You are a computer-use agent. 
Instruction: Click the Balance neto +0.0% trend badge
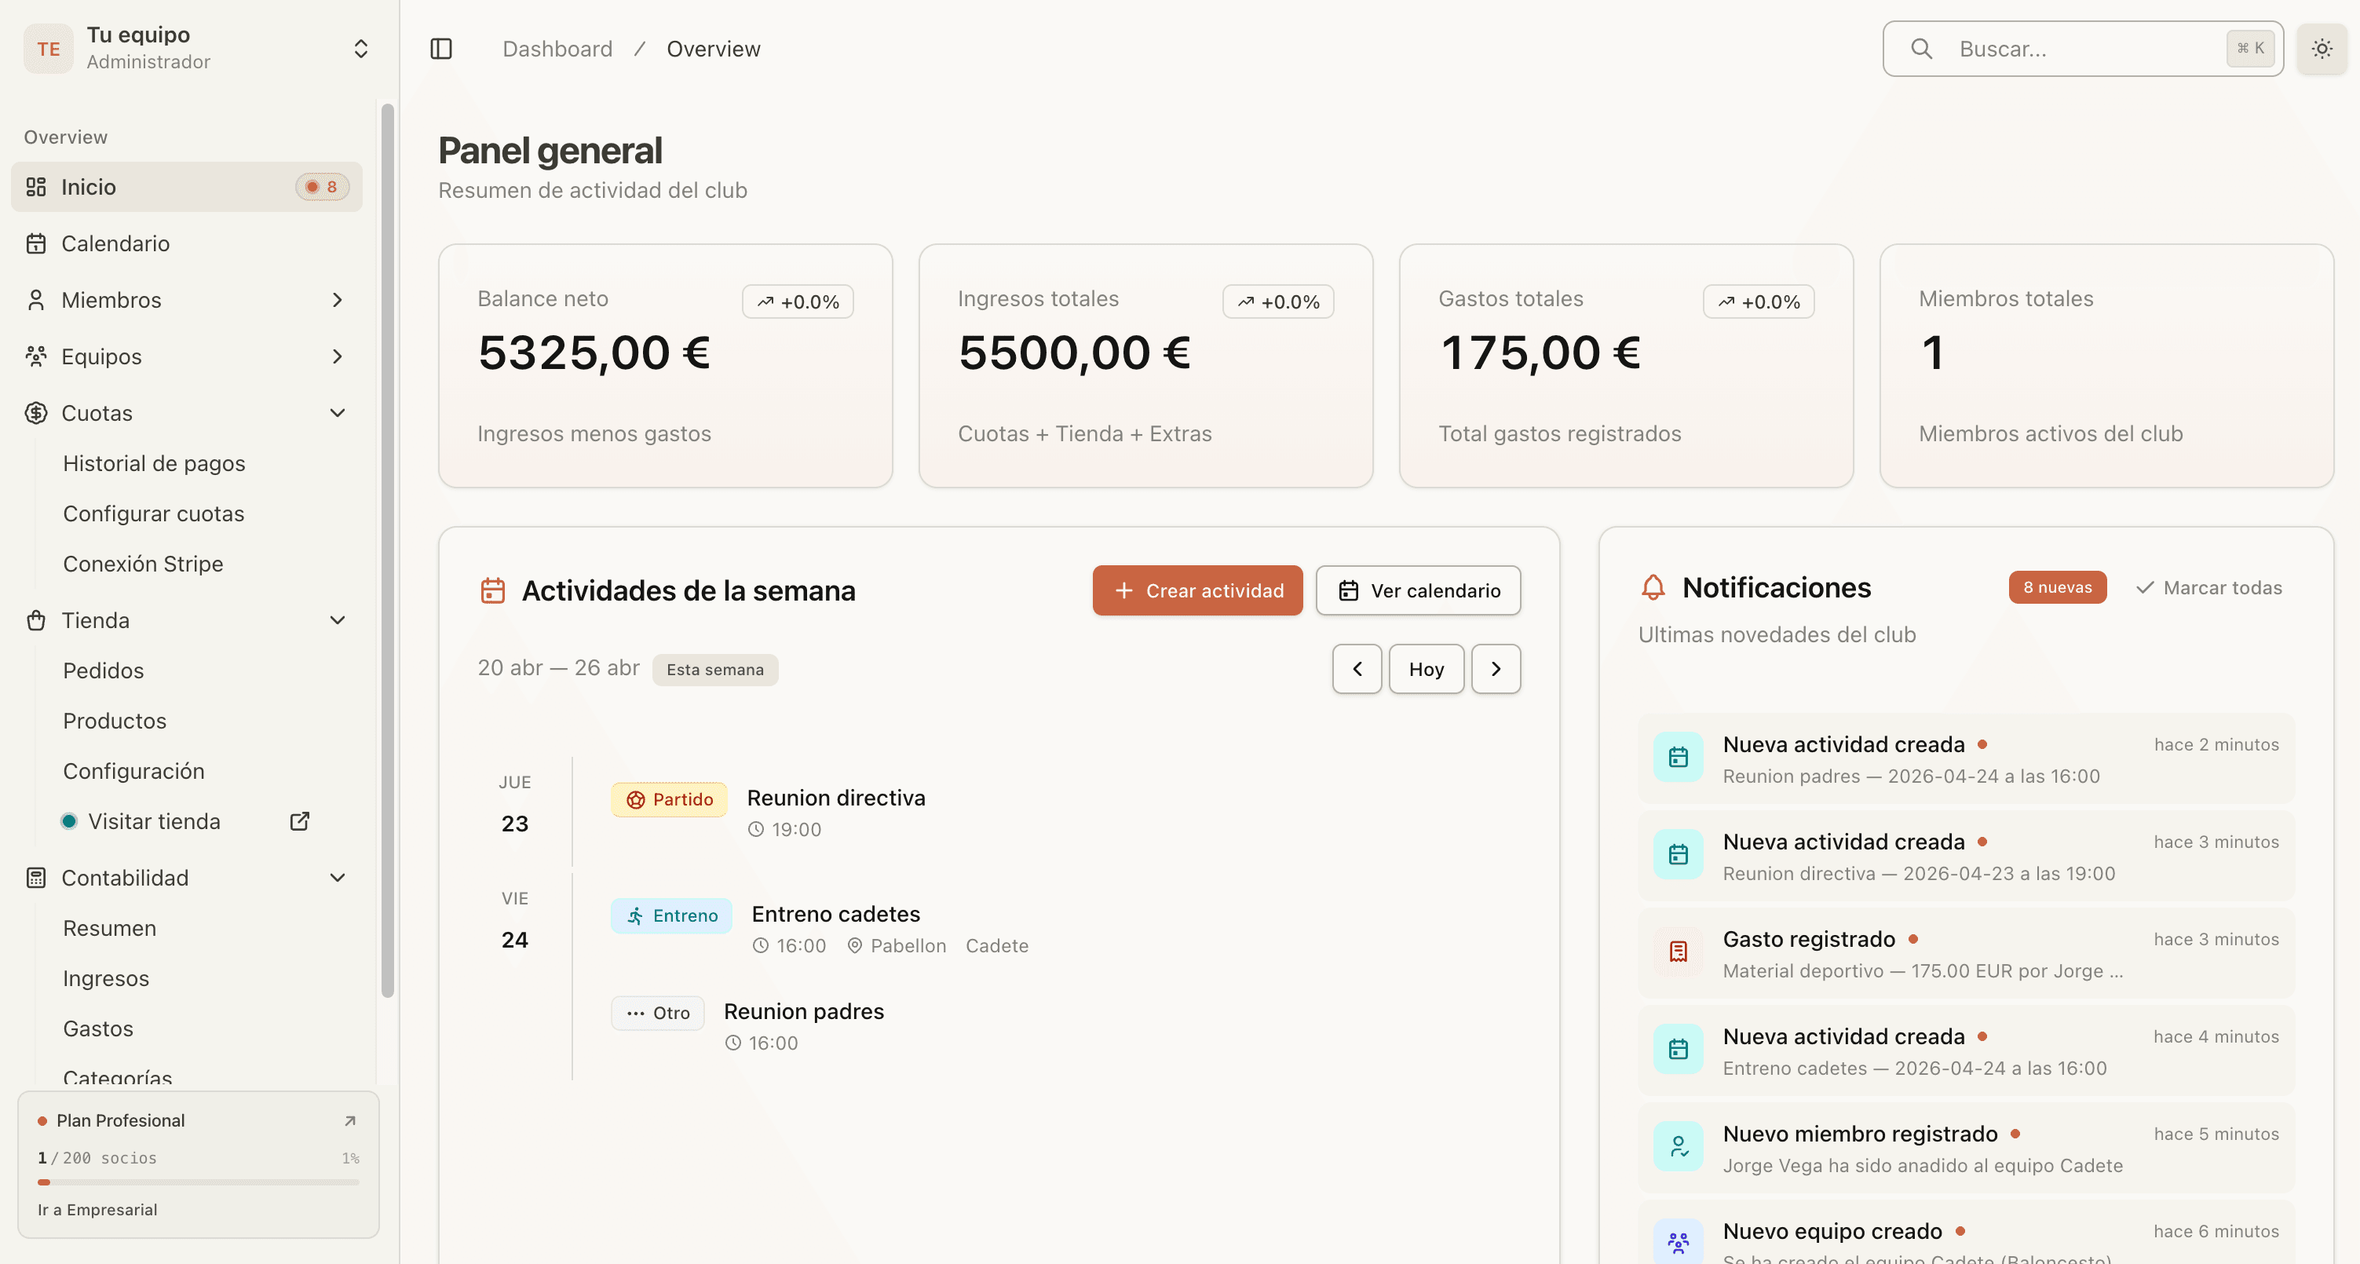798,301
